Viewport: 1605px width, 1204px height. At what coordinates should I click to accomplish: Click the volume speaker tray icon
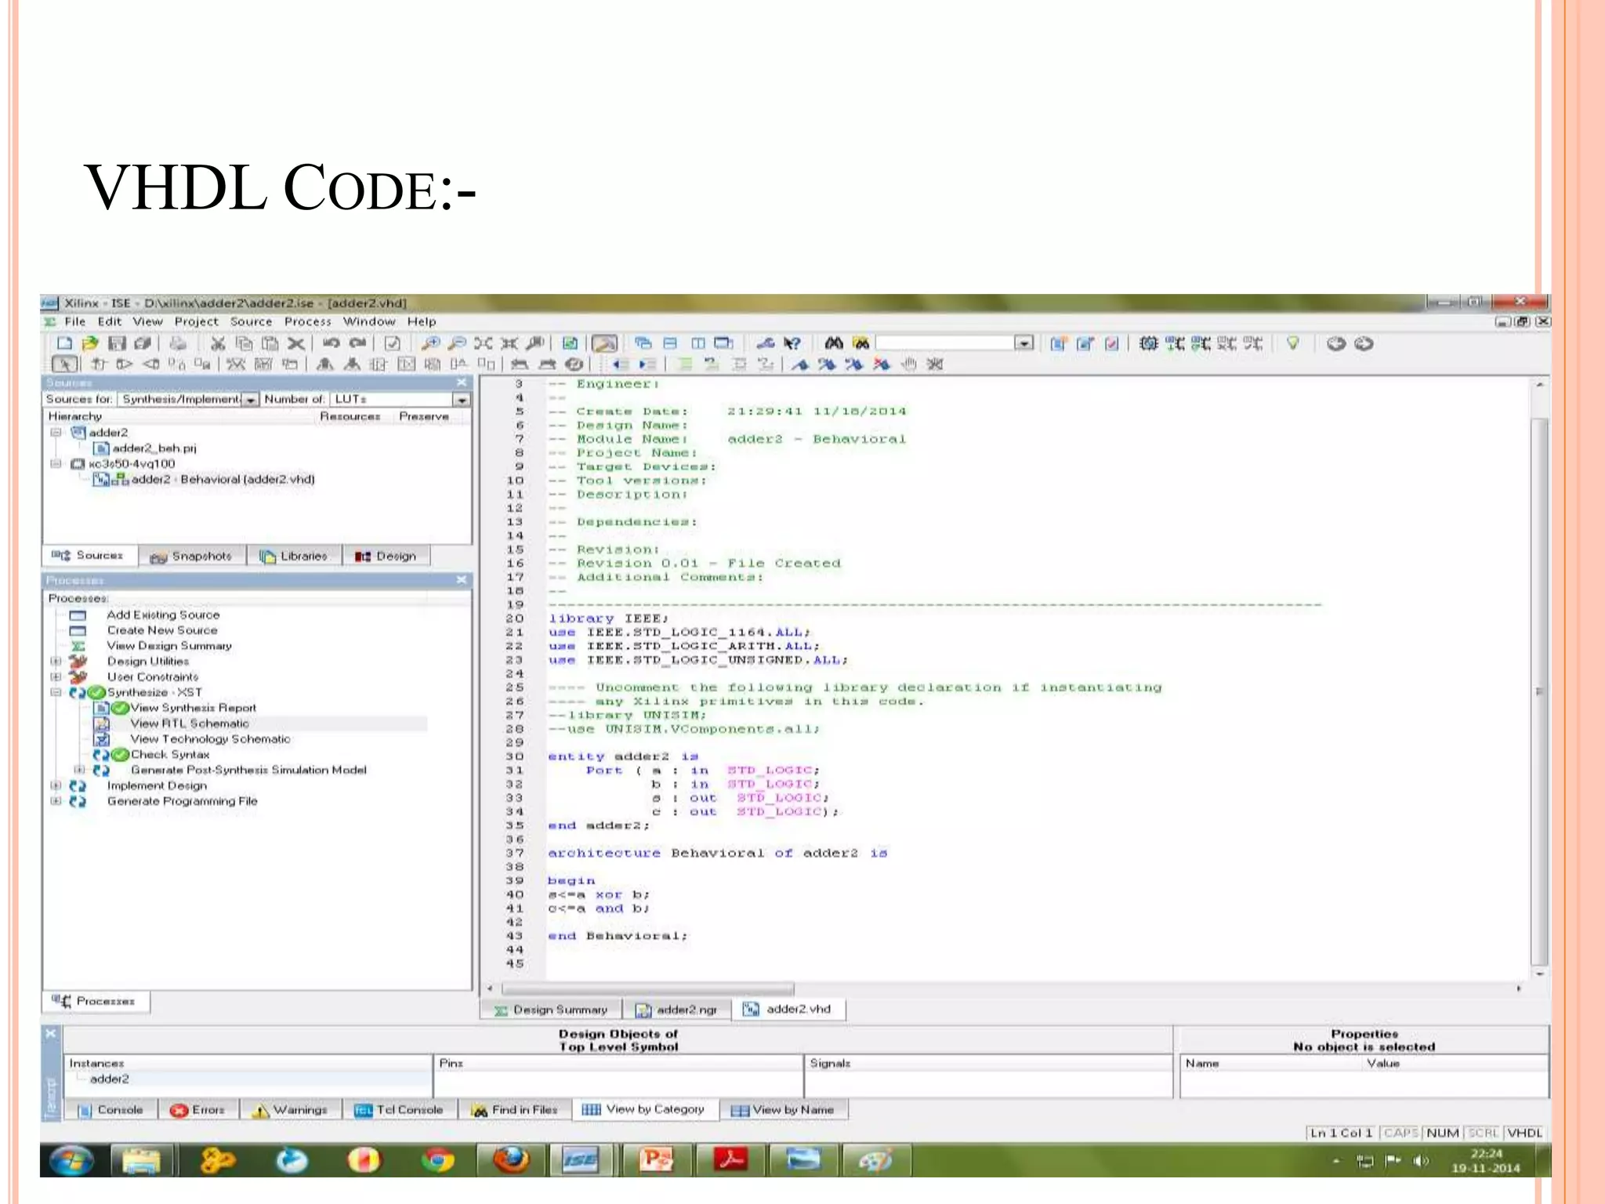point(1419,1161)
